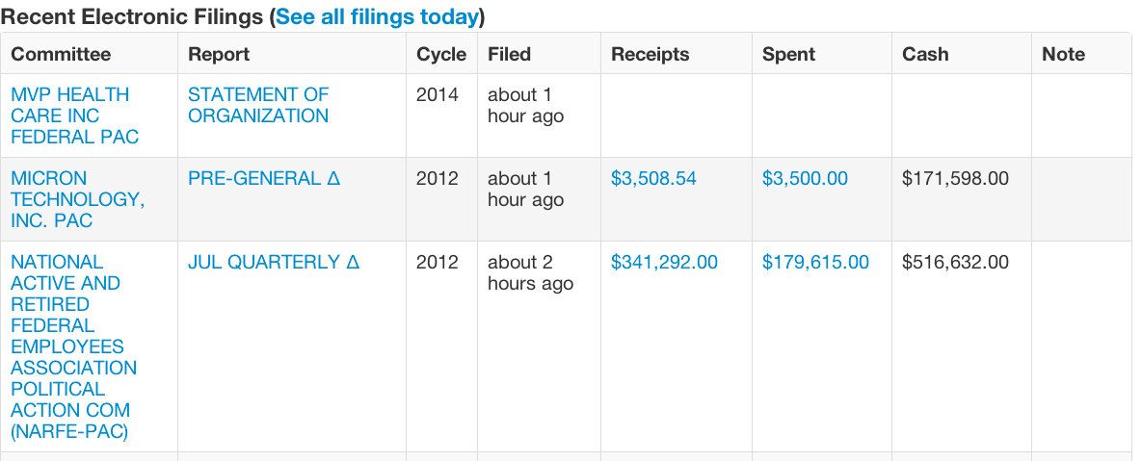This screenshot has width=1142, height=461.
Task: Click the Filed column header
Action: [x=509, y=54]
